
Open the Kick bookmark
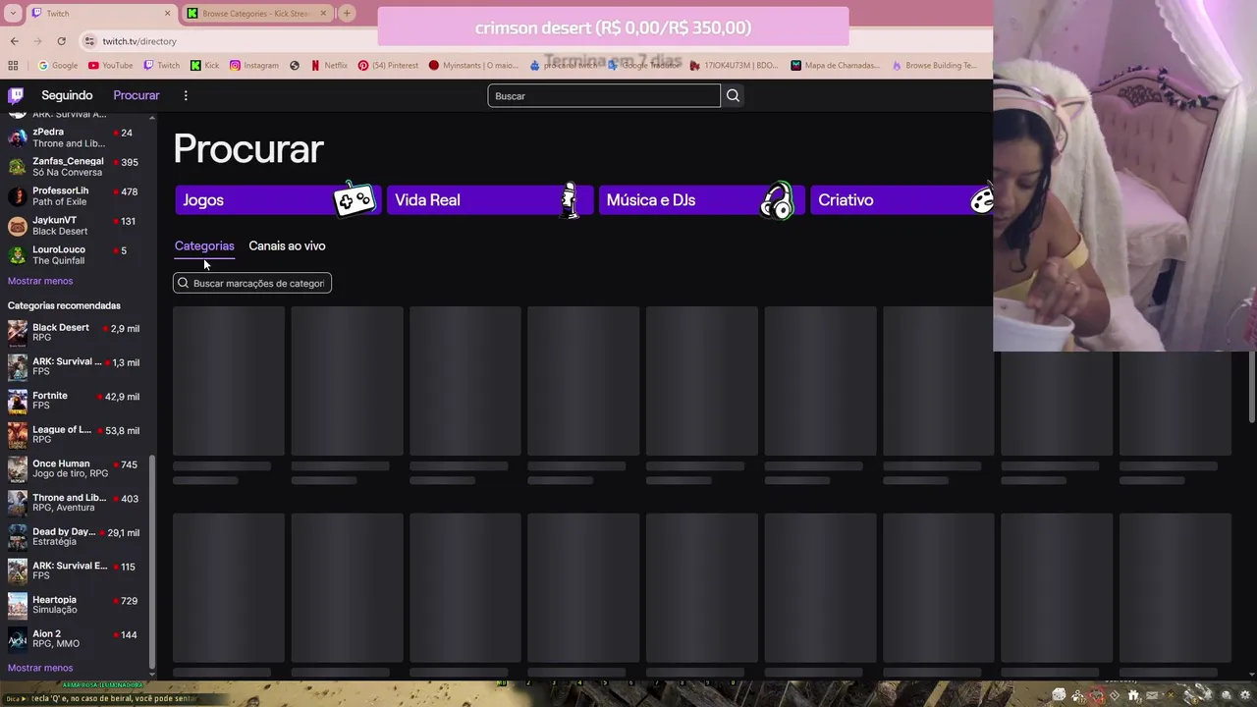point(204,66)
